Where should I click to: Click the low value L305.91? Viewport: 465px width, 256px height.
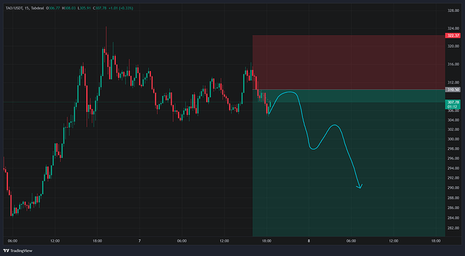click(84, 8)
